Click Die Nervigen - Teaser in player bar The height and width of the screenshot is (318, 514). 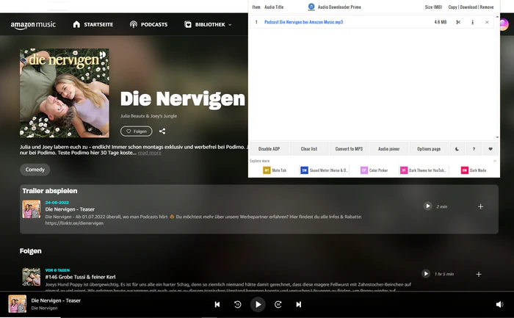(x=56, y=300)
